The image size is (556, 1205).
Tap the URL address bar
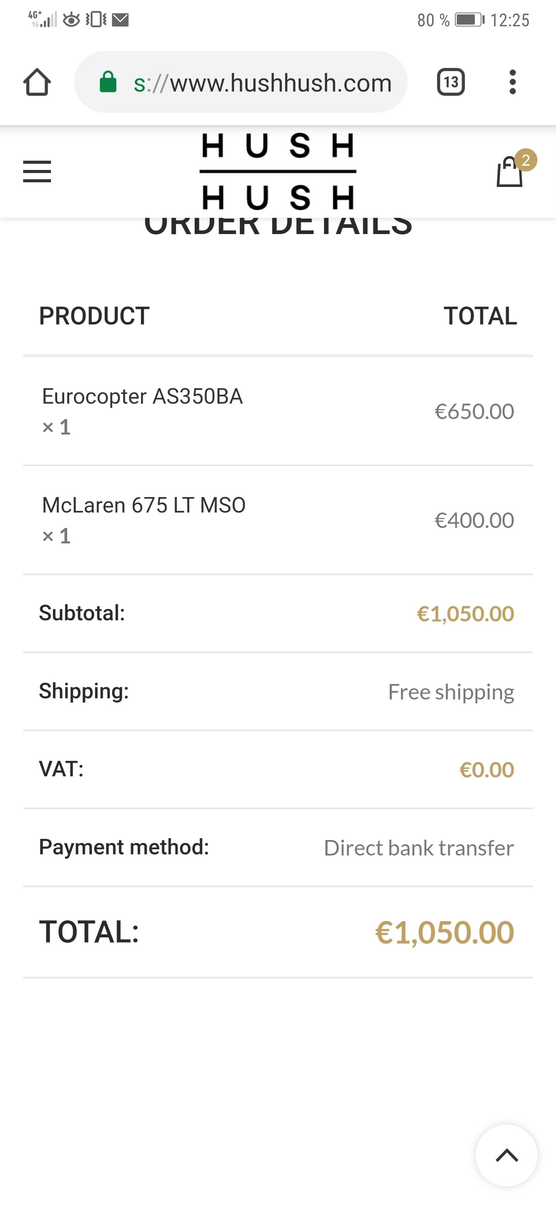point(262,83)
